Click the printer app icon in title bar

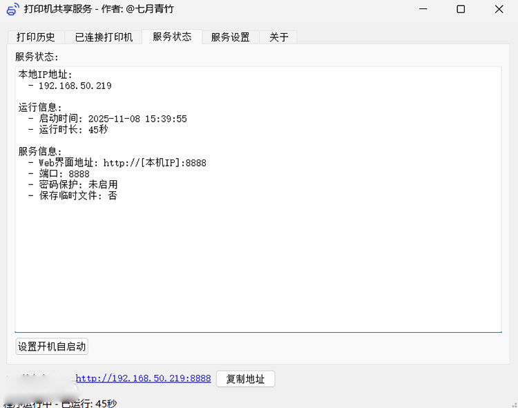tap(12, 9)
